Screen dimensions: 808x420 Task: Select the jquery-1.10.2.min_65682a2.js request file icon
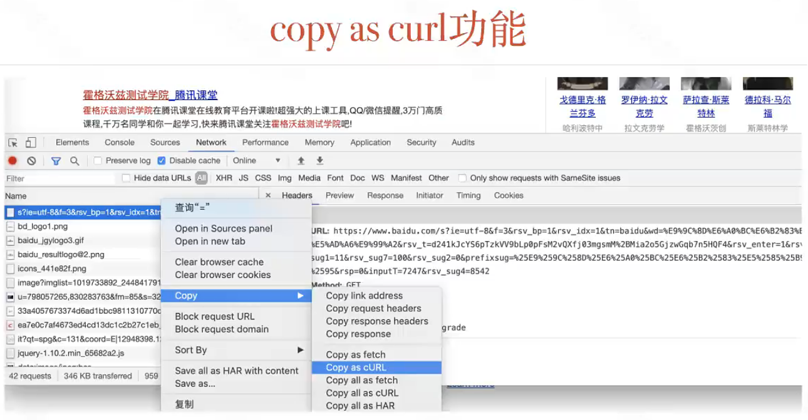click(x=11, y=353)
